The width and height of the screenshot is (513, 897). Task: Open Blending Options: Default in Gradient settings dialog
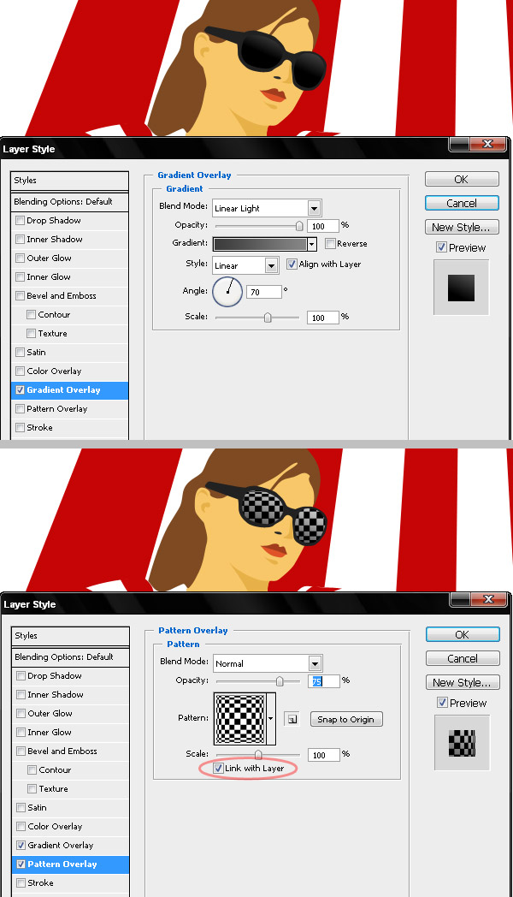[x=70, y=202]
